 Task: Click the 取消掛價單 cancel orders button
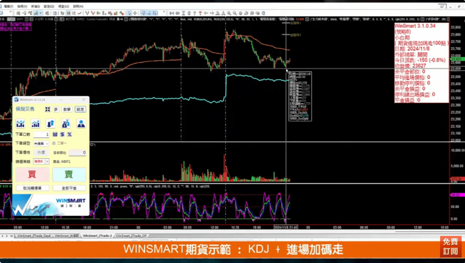tap(32, 188)
